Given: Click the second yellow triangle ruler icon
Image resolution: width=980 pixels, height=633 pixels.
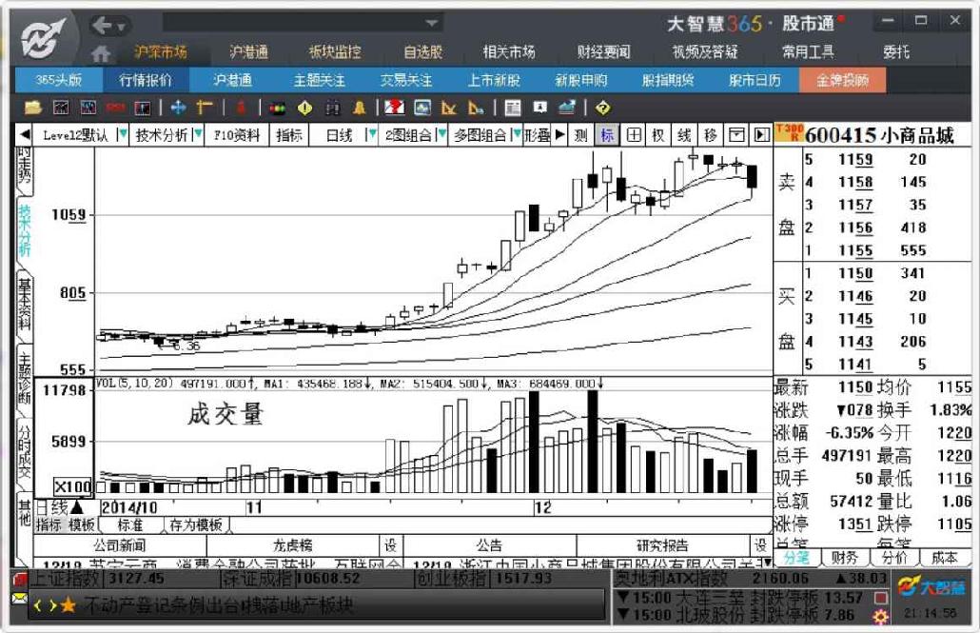Looking at the screenshot, I should click(x=477, y=109).
